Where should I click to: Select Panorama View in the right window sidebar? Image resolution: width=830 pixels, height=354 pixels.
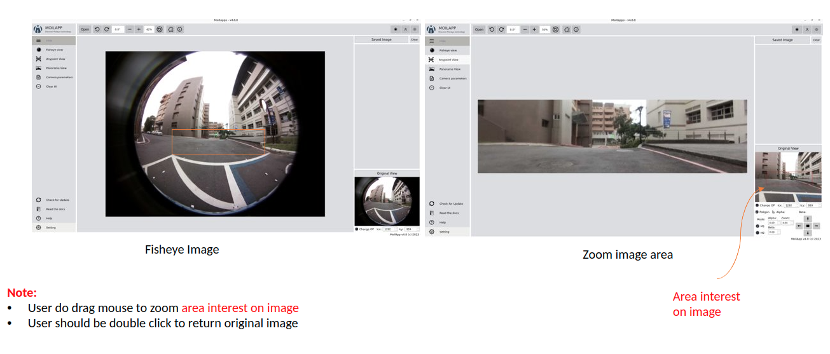tap(448, 69)
